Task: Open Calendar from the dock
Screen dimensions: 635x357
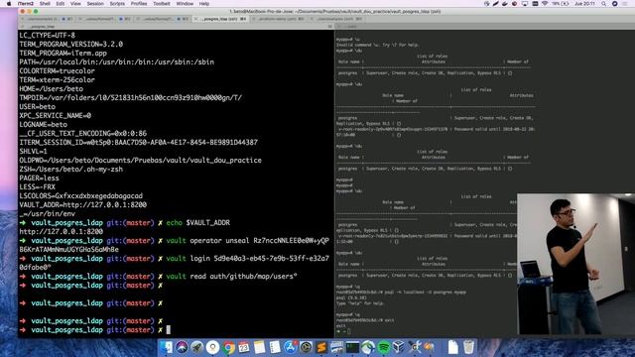Action: [x=244, y=347]
